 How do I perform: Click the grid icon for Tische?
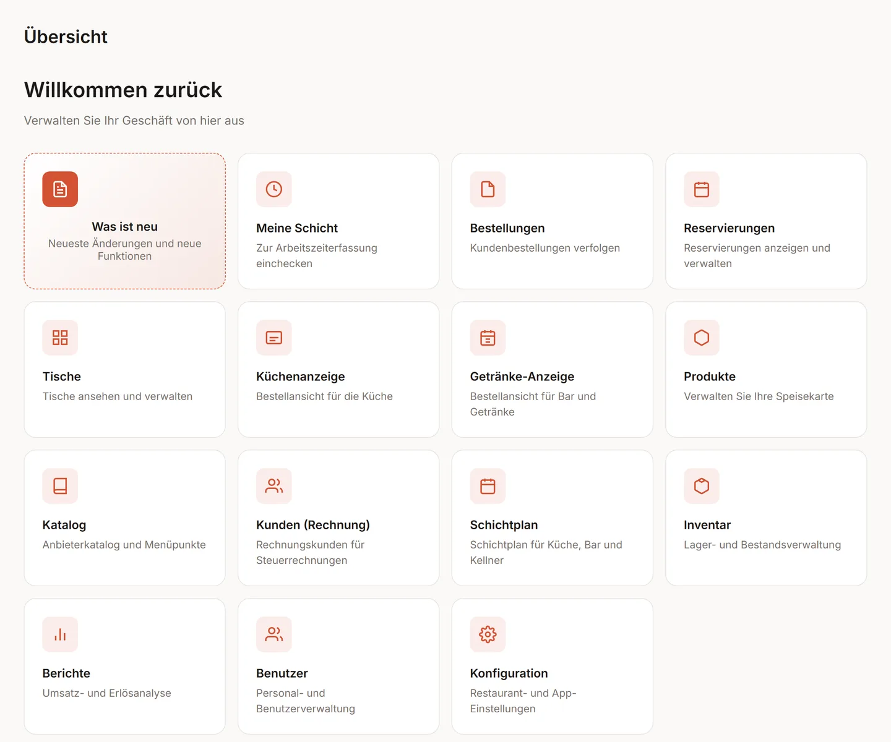point(60,338)
